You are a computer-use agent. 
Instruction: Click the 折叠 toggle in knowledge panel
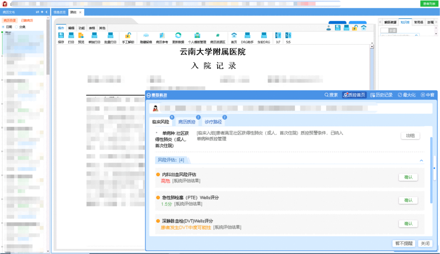[389, 31]
